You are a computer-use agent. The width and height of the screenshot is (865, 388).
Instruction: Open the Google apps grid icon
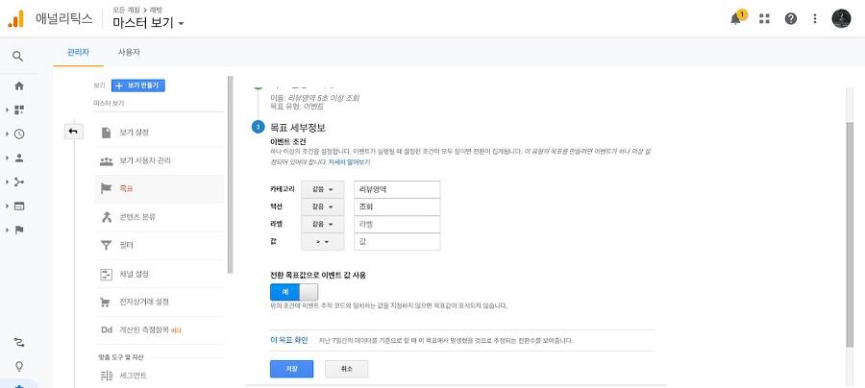click(764, 19)
